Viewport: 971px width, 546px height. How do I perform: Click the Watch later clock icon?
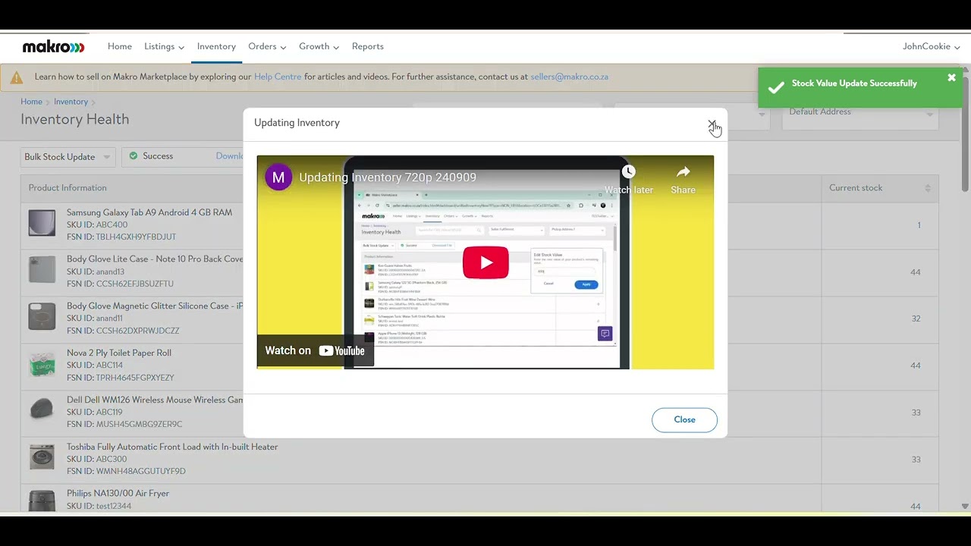(628, 171)
